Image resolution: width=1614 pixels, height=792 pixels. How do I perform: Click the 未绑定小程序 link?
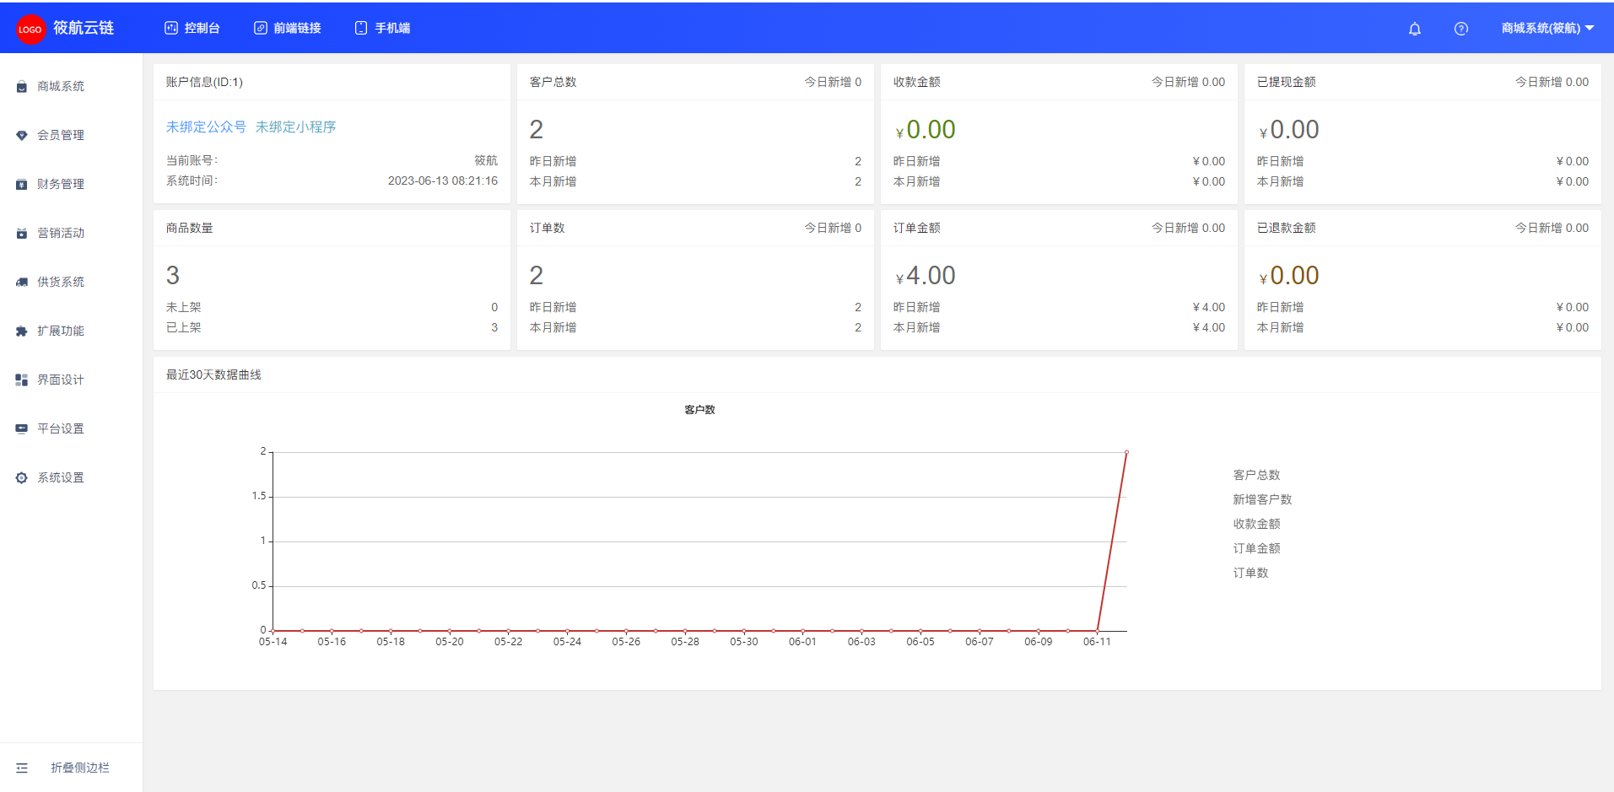tap(295, 127)
